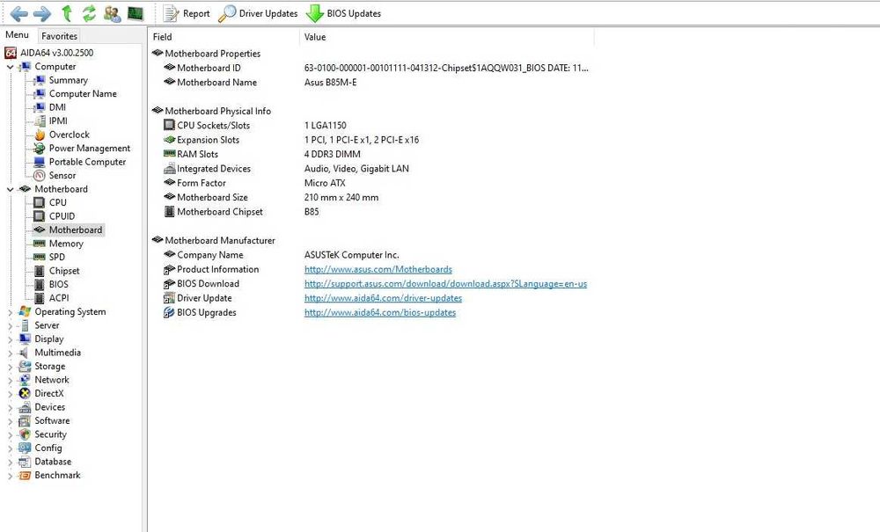Viewport: 880px width, 532px height.
Task: Click the Benchmark icon in tree
Action: coord(25,476)
